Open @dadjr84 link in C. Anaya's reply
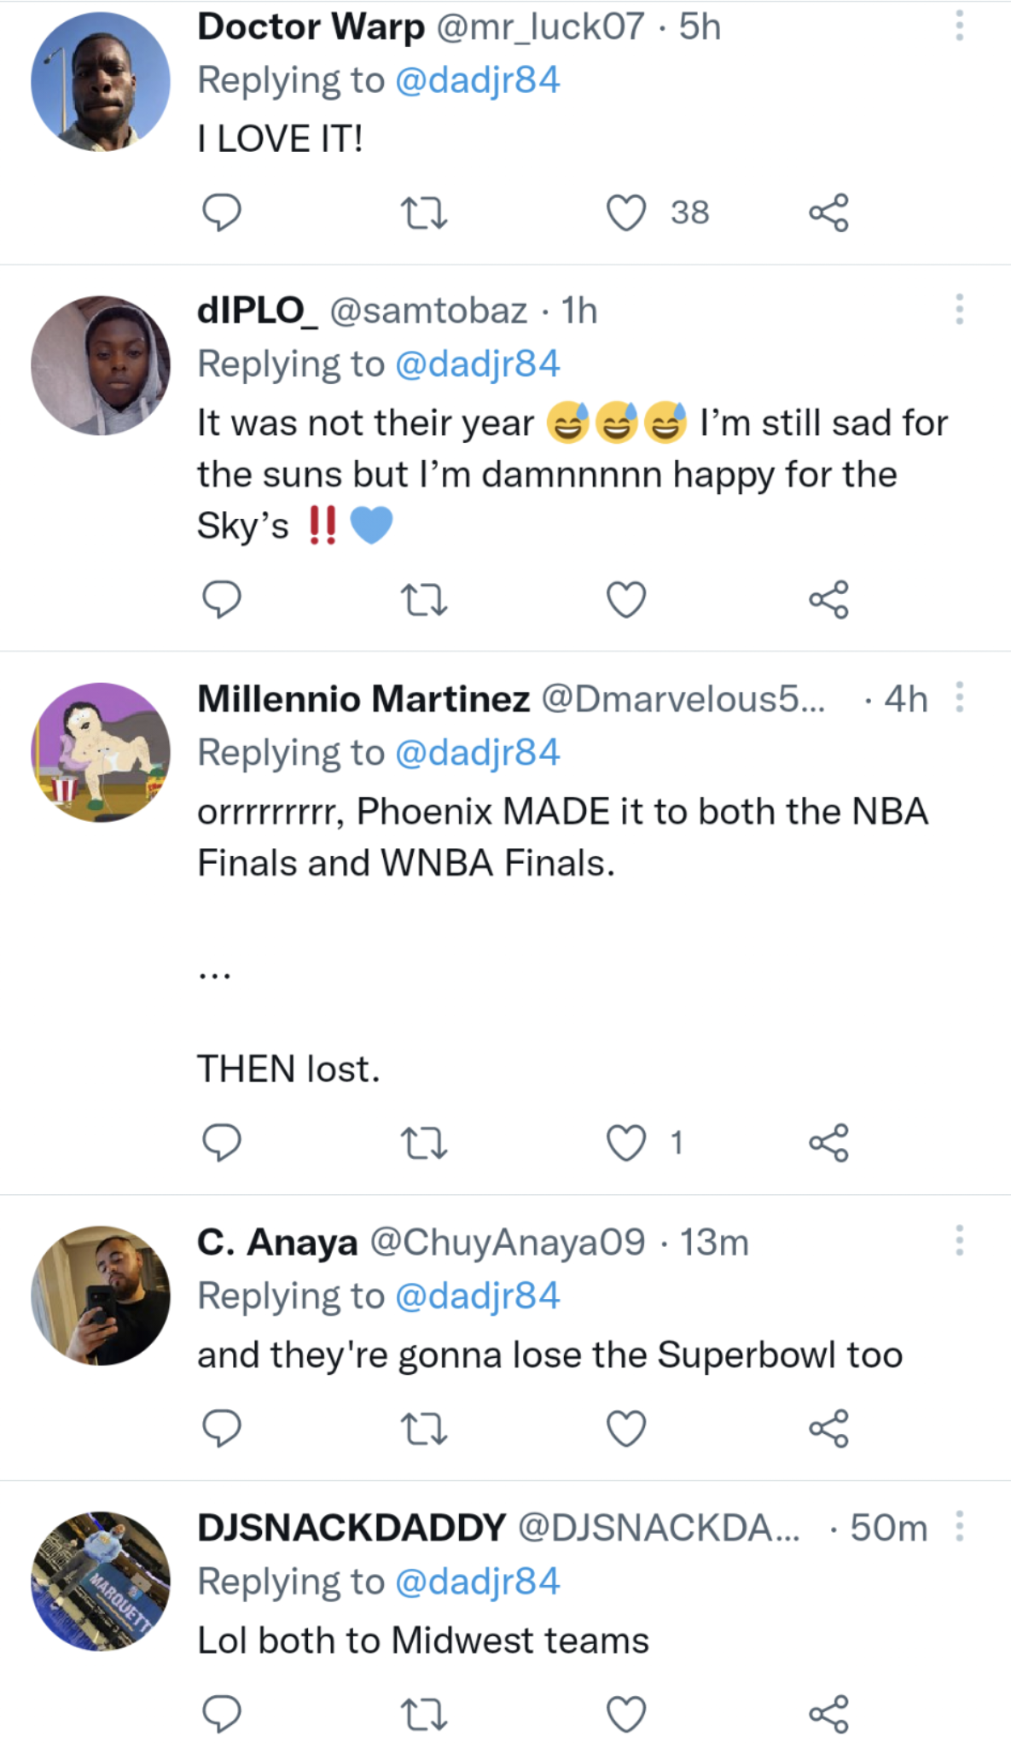Image resolution: width=1011 pixels, height=1748 pixels. click(478, 1296)
